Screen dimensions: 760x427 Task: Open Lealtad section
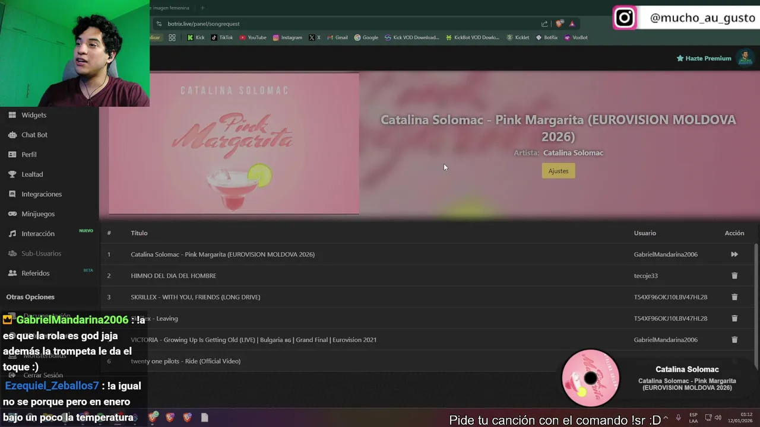click(32, 174)
